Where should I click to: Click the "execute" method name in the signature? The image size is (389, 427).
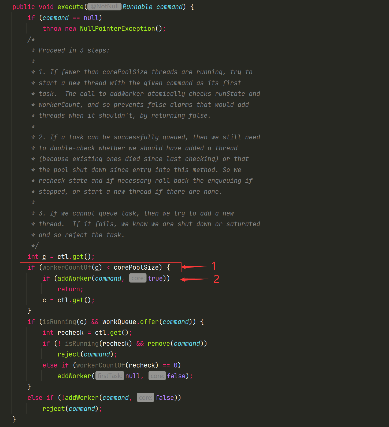pos(71,7)
